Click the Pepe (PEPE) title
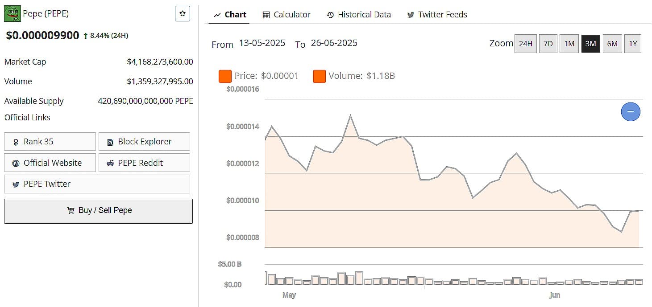Screen dimensions: 652x307 coord(46,14)
